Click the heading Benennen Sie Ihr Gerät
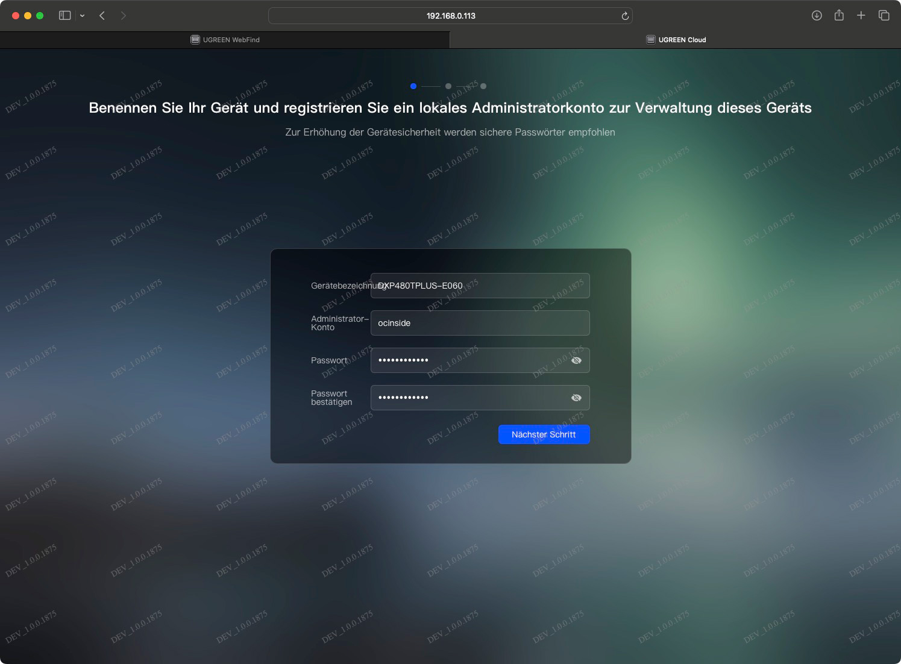Viewport: 901px width, 664px height. [x=450, y=108]
